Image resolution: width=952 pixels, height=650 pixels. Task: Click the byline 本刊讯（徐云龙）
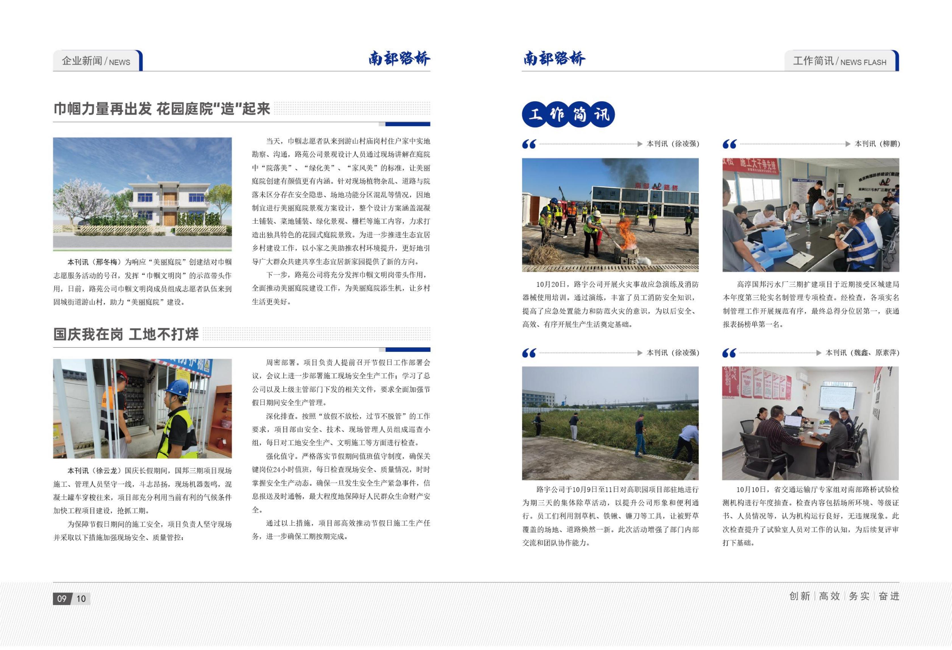[94, 471]
